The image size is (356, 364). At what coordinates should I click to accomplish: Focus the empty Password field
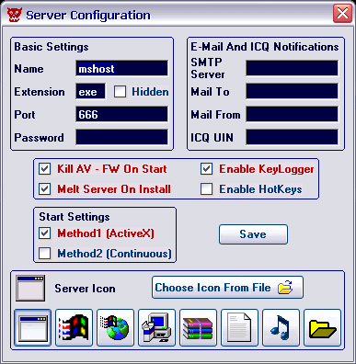point(122,137)
